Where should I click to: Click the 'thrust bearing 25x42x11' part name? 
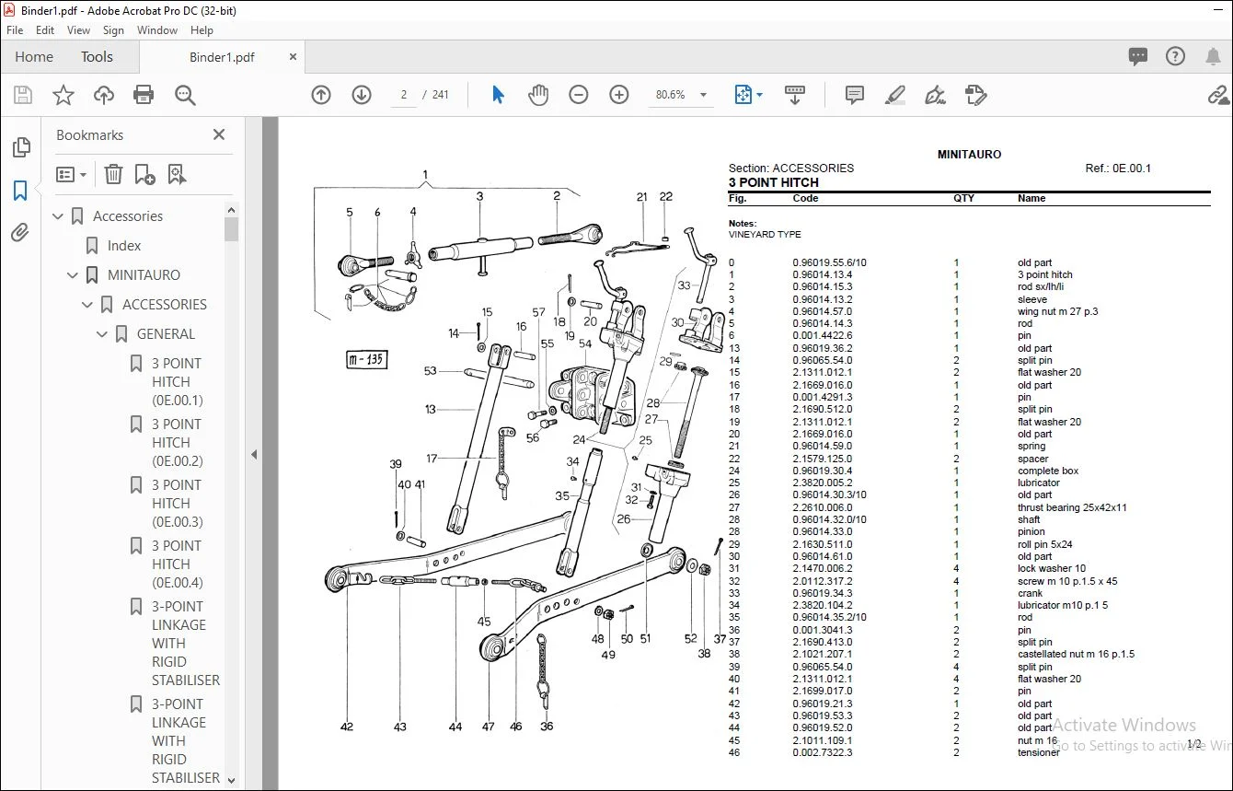tap(1072, 507)
